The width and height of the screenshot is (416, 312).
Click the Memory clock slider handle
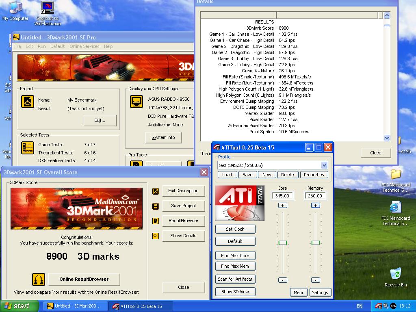click(x=315, y=243)
